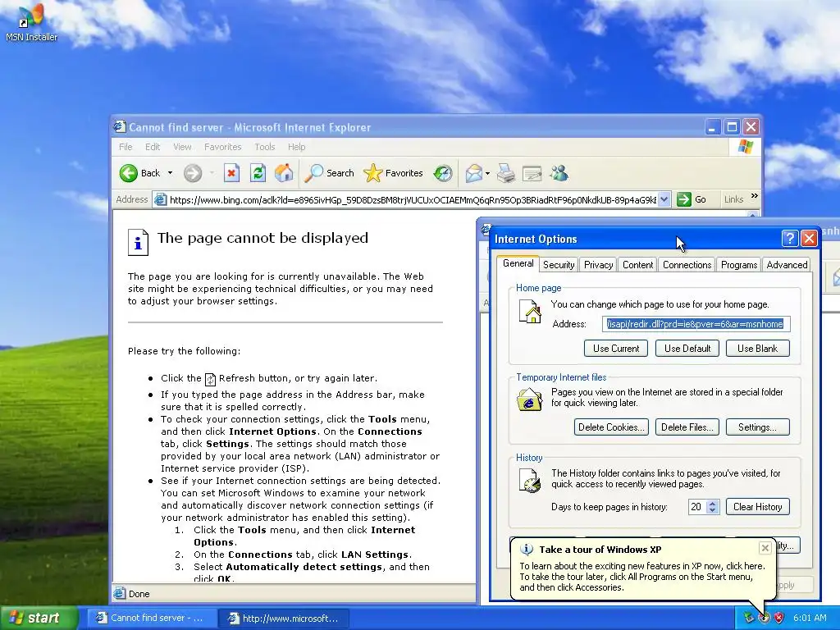The image size is (840, 630).
Task: Switch to the Connections tab
Action: click(x=687, y=265)
